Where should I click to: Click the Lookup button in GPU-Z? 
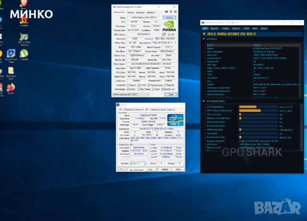click(169, 18)
